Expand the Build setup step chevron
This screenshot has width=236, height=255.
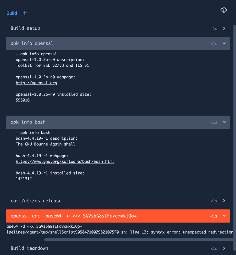224,28
